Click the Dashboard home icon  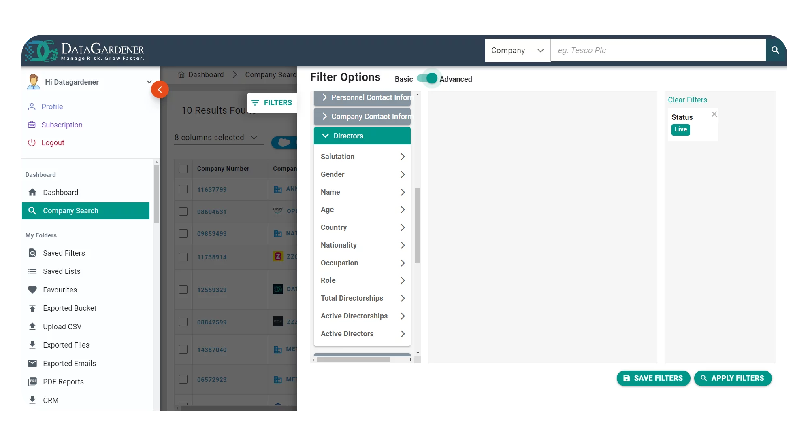[x=31, y=192]
